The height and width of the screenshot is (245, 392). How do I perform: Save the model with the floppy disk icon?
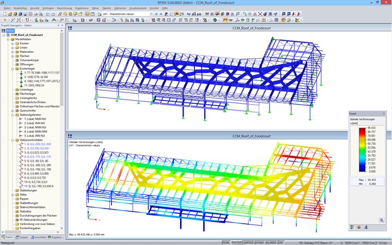click(x=25, y=14)
